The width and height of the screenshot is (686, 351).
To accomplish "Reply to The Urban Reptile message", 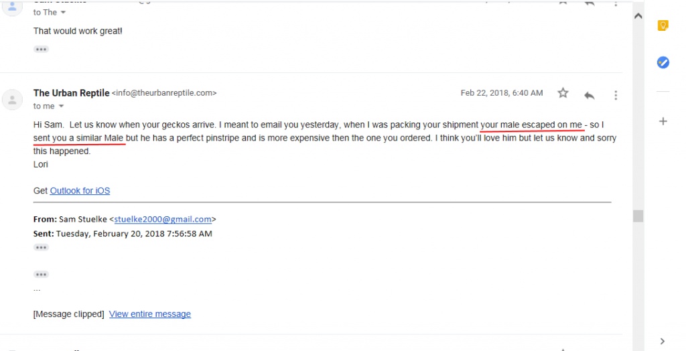I will 590,95.
